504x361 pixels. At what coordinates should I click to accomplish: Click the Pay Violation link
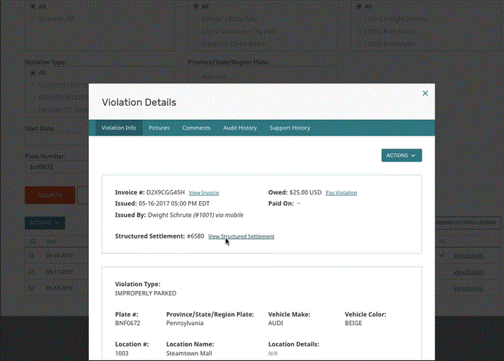[342, 193]
